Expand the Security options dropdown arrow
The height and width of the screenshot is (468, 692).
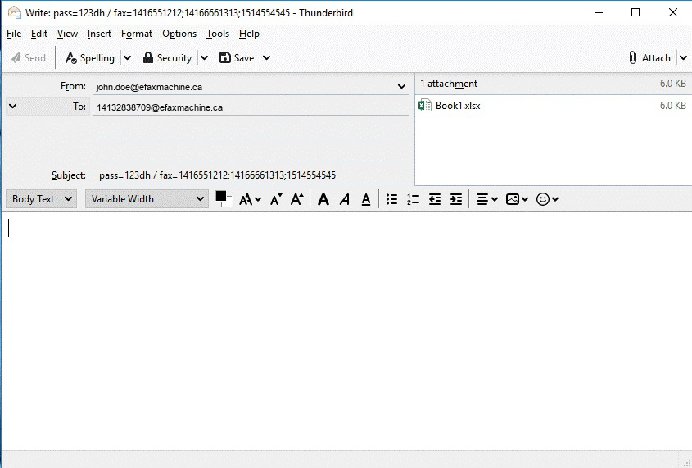[205, 58]
